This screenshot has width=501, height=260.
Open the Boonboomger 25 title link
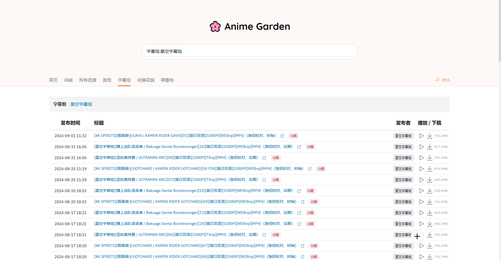click(x=194, y=191)
